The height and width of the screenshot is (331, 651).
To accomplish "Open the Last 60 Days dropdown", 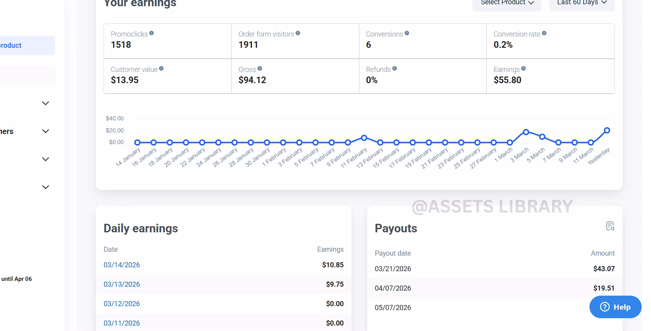I will [582, 3].
